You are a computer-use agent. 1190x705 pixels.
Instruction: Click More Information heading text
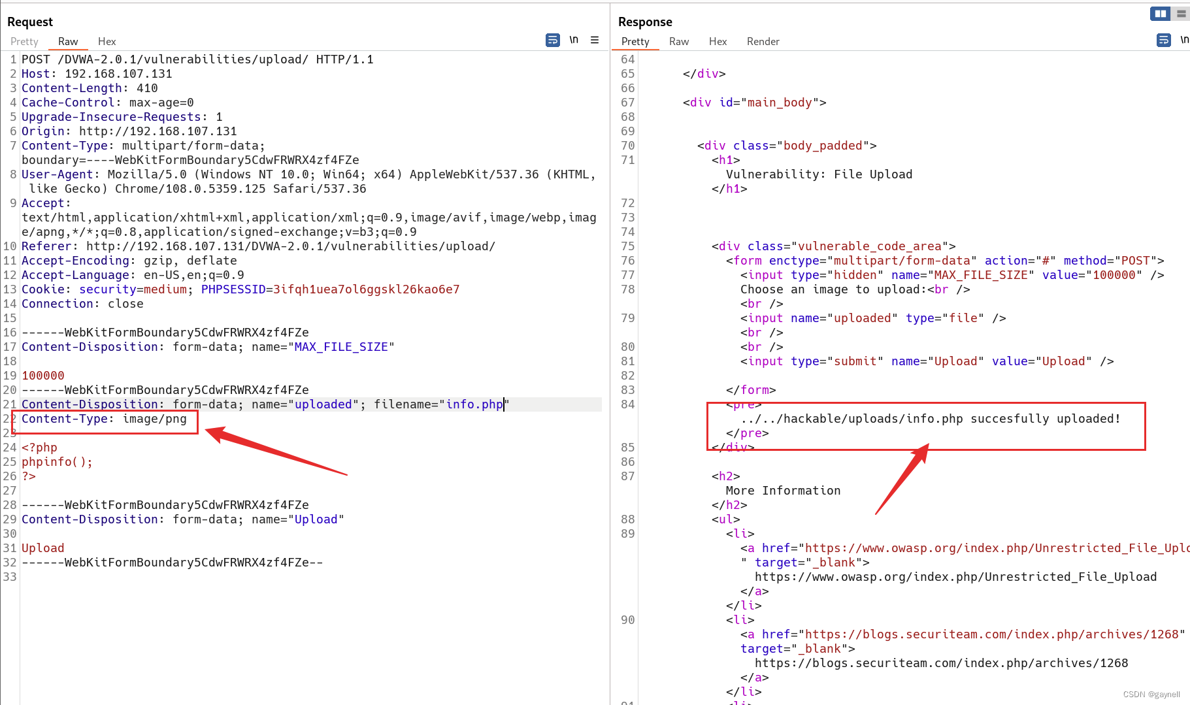click(x=784, y=491)
